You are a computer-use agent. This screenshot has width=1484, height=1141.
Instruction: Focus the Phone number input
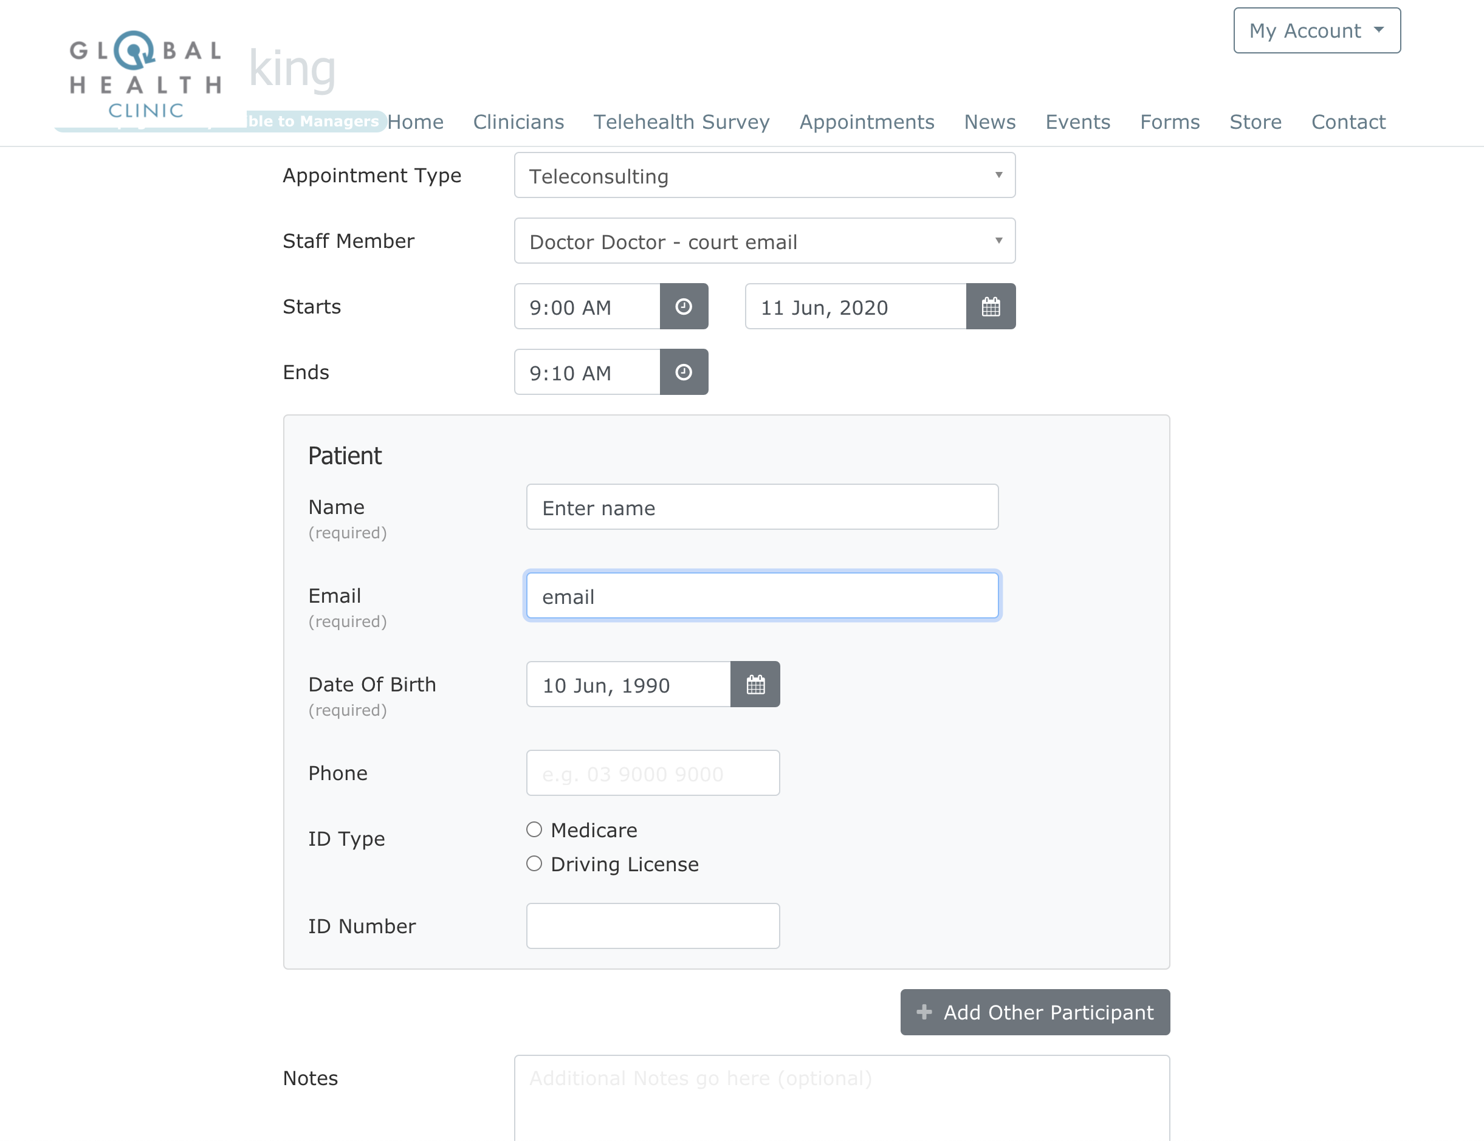(652, 773)
